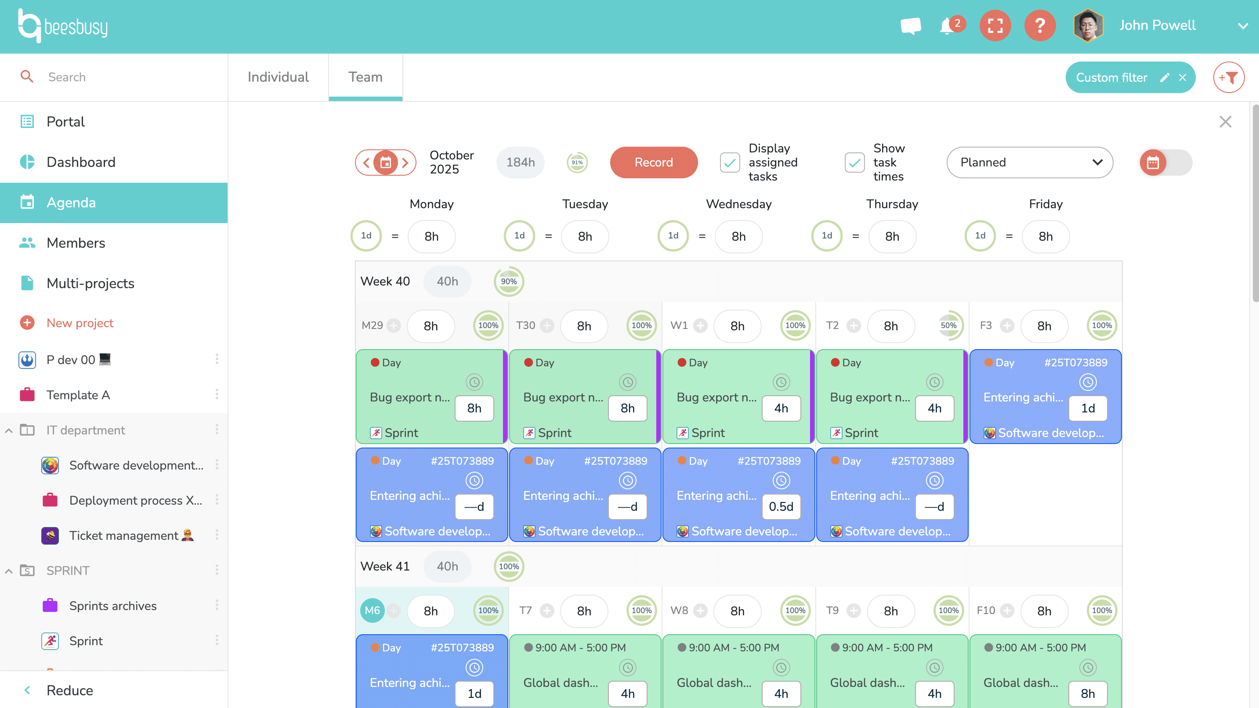Uncheck Display assigned tasks checkbox
The width and height of the screenshot is (1259, 708).
click(730, 162)
